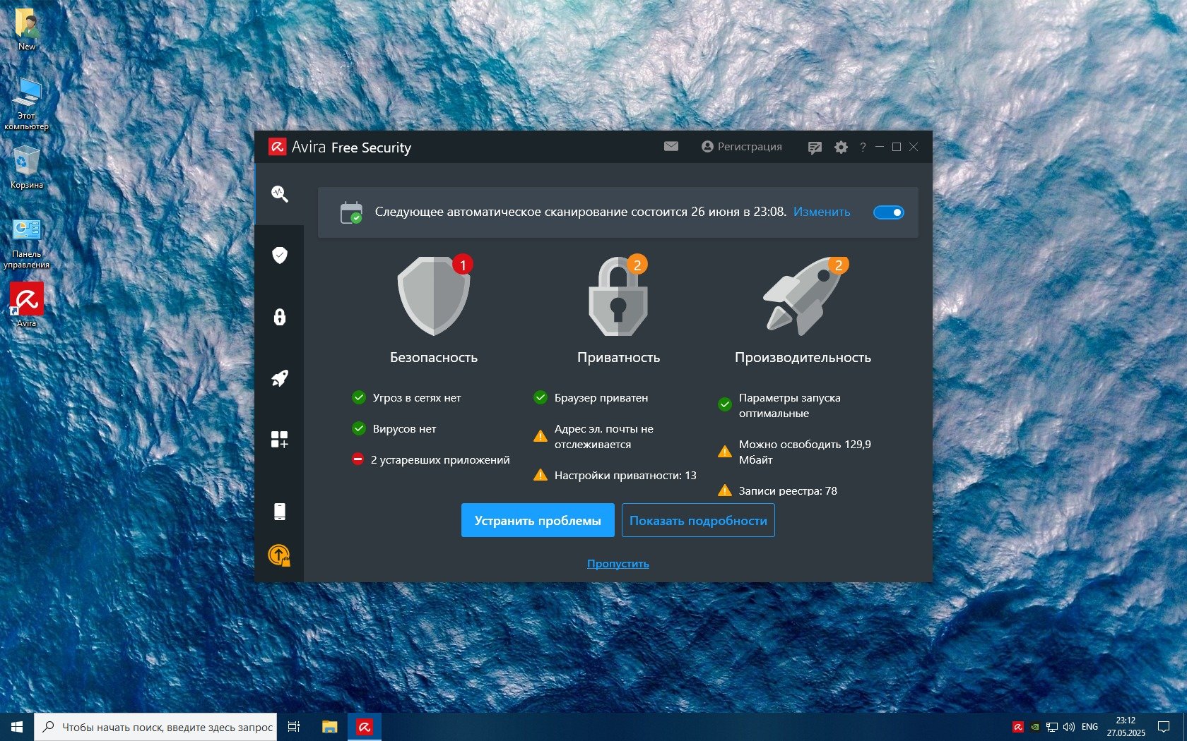Click the Приватность heading
Screen dimensions: 1187x741
click(619, 357)
